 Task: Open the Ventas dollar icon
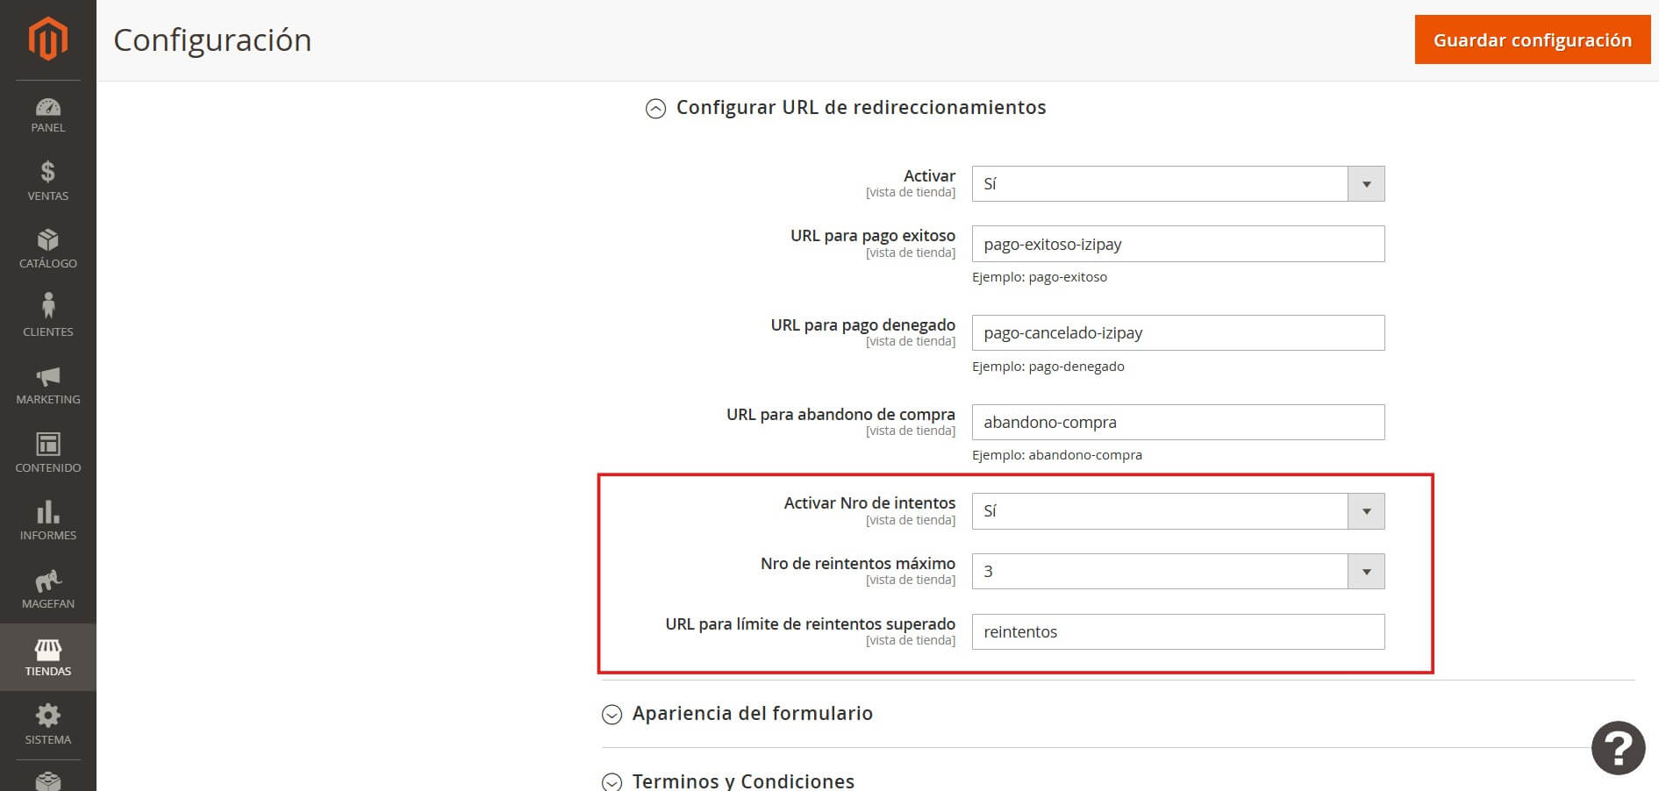[x=47, y=172]
